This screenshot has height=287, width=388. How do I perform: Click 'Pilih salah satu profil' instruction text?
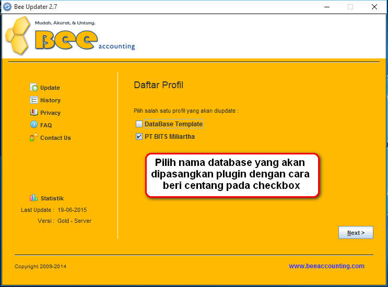(x=186, y=111)
